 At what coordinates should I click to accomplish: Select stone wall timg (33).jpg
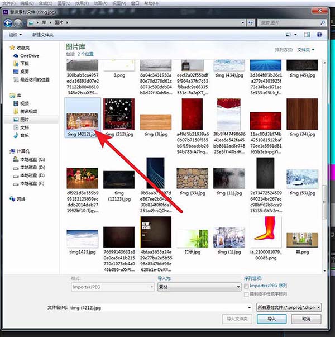[x=192, y=182]
